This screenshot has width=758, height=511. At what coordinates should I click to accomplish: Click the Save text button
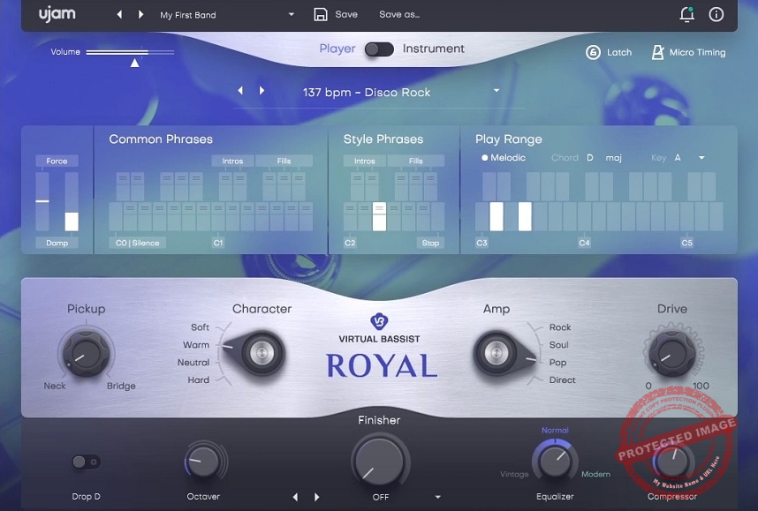click(x=346, y=14)
